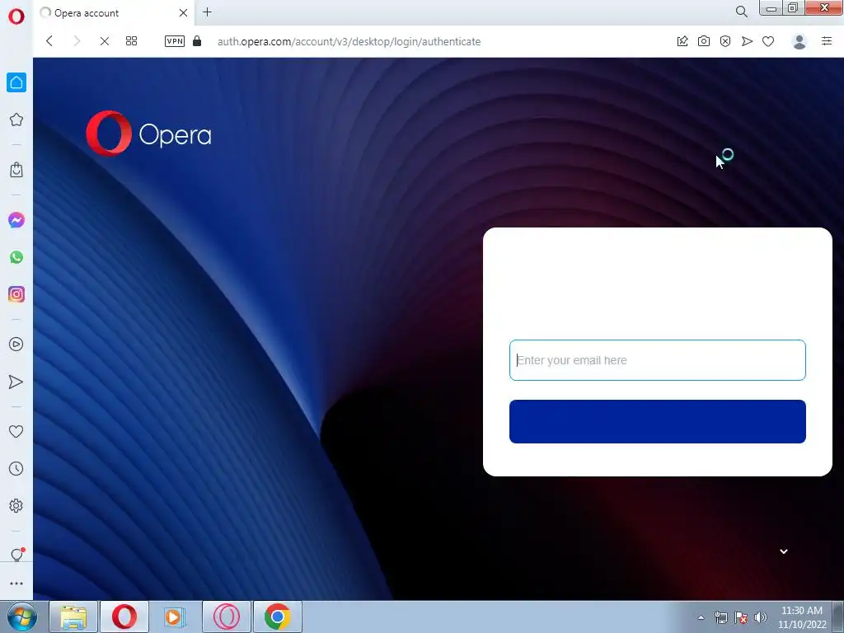This screenshot has width=844, height=633.
Task: Send page to My Flow from the toolbar
Action: 747,41
